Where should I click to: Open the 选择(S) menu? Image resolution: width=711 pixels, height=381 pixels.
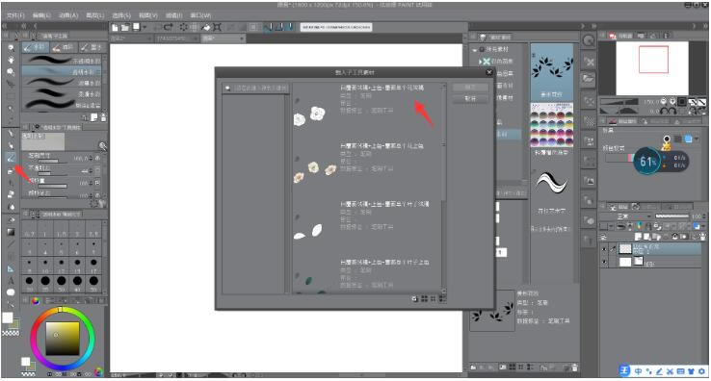[x=121, y=15]
